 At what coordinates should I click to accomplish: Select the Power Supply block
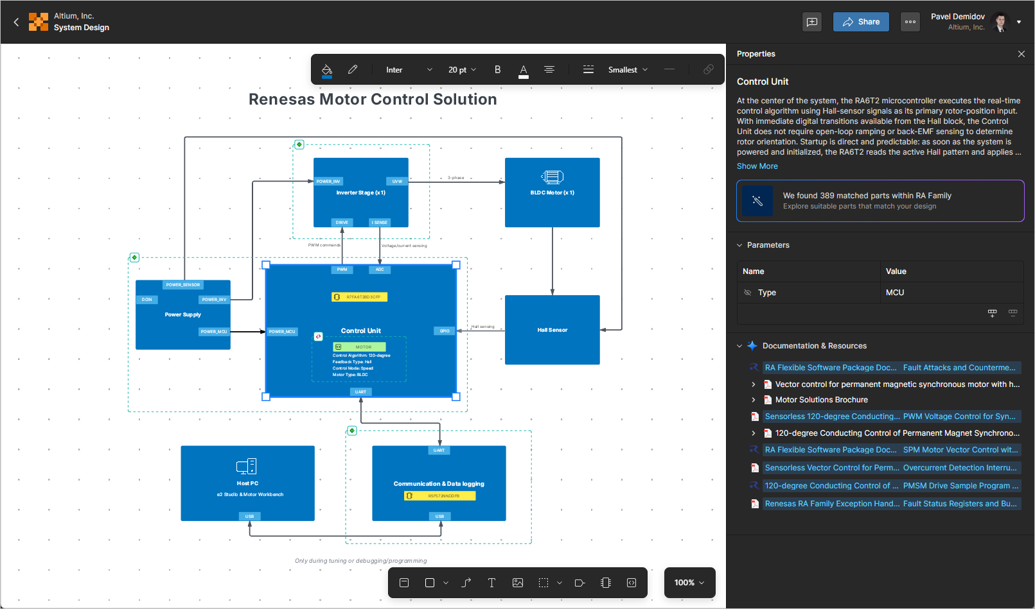pyautogui.click(x=183, y=314)
